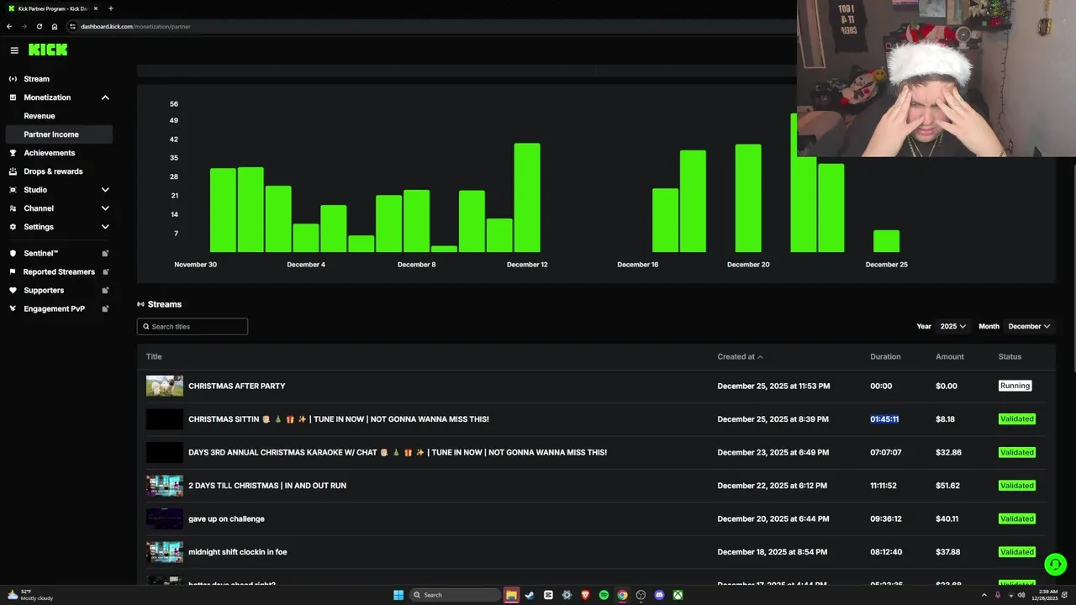Click the highlighted 01:45:11 duration
The image size is (1076, 605).
(884, 419)
